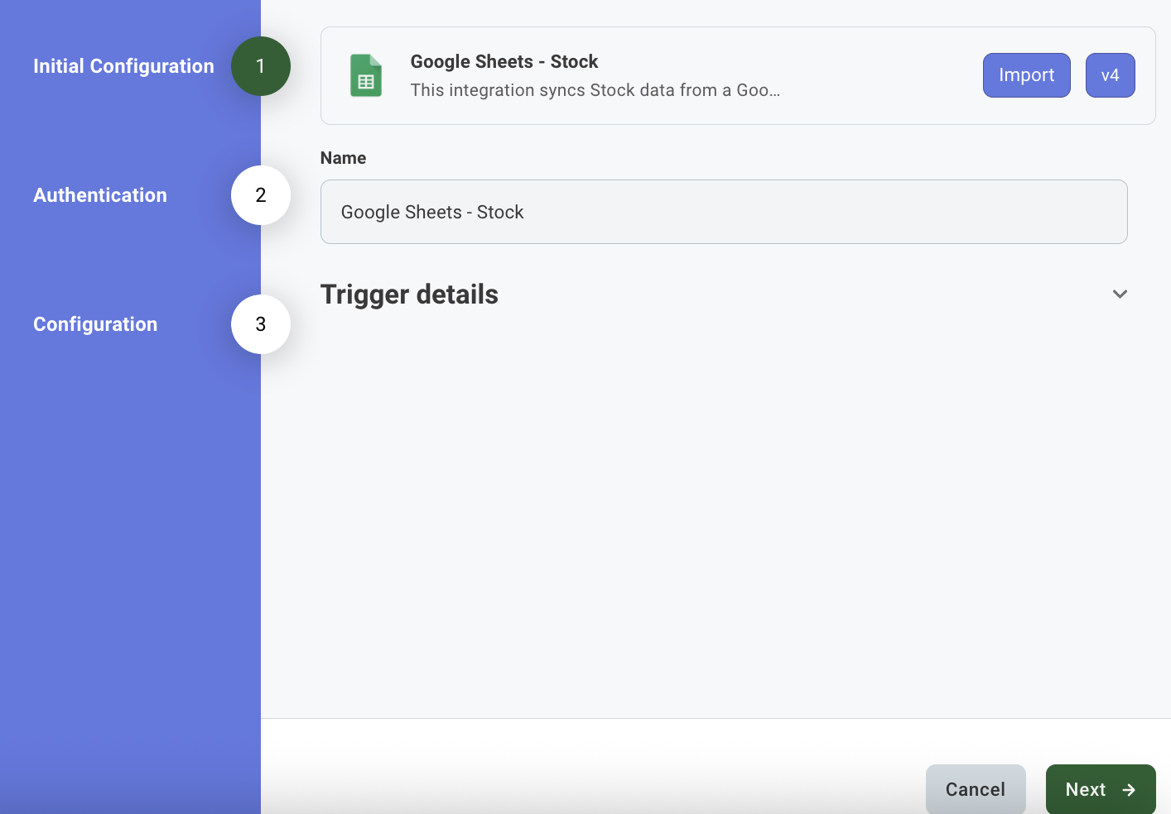Click the Name field label

pos(343,158)
